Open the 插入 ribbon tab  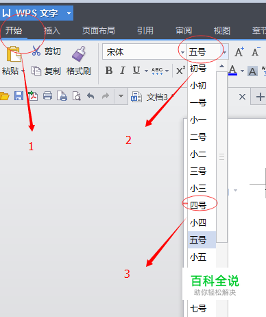point(52,30)
